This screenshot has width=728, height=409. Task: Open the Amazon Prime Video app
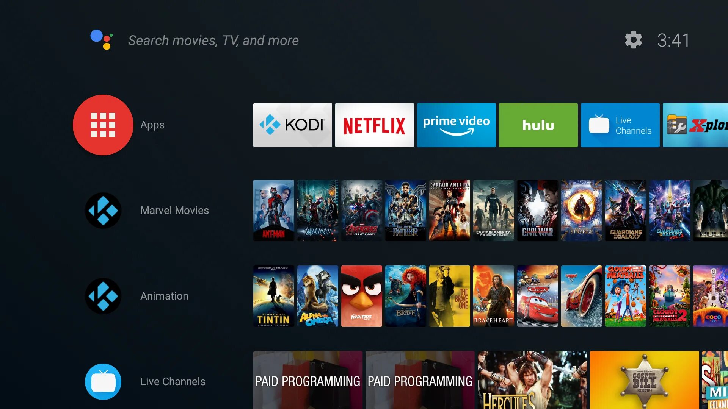coord(457,125)
